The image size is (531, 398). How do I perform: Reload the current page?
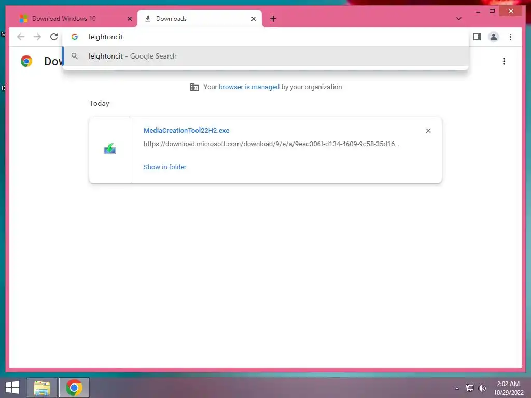54,37
